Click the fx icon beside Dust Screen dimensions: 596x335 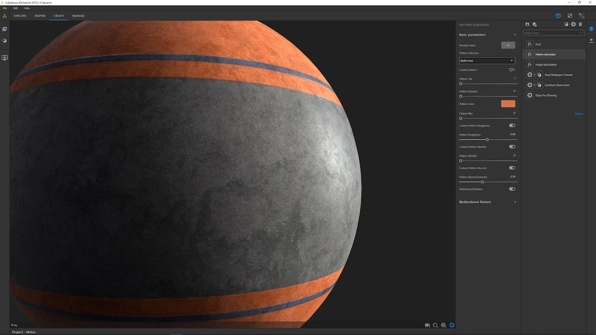530,44
